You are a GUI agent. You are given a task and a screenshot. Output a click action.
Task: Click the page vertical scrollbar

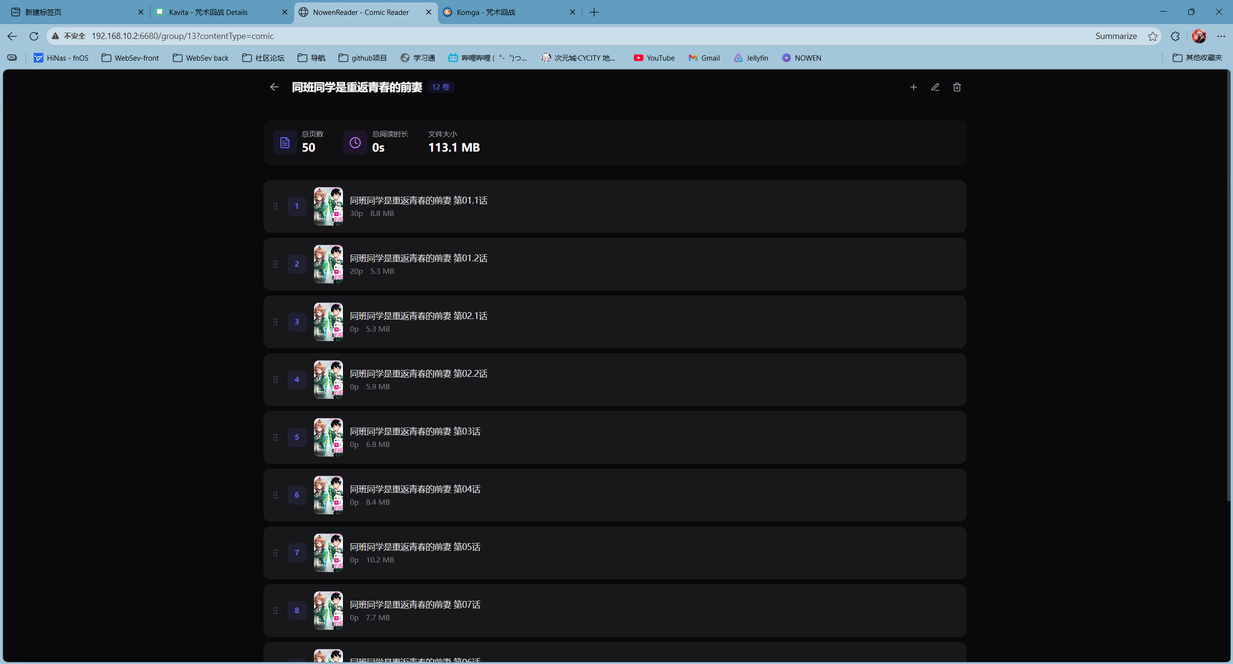tap(1228, 286)
